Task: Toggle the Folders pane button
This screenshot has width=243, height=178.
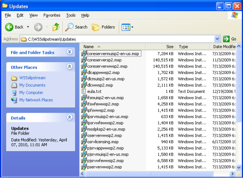Action: [103, 27]
